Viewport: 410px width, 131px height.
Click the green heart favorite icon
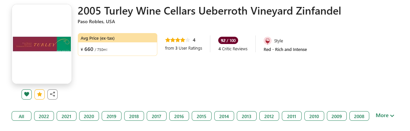click(x=27, y=94)
